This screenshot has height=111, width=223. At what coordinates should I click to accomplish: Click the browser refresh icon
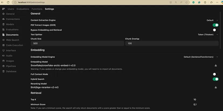8,2
